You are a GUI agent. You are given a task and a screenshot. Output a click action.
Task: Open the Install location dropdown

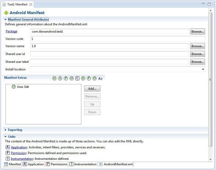click(x=203, y=69)
